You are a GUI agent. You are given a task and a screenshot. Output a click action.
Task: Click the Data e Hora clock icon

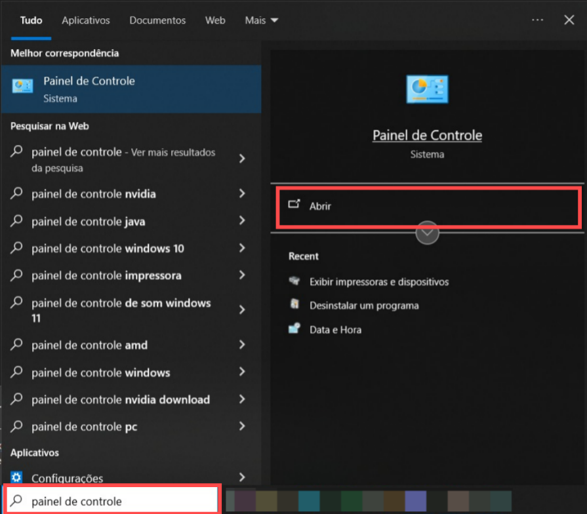(x=294, y=328)
